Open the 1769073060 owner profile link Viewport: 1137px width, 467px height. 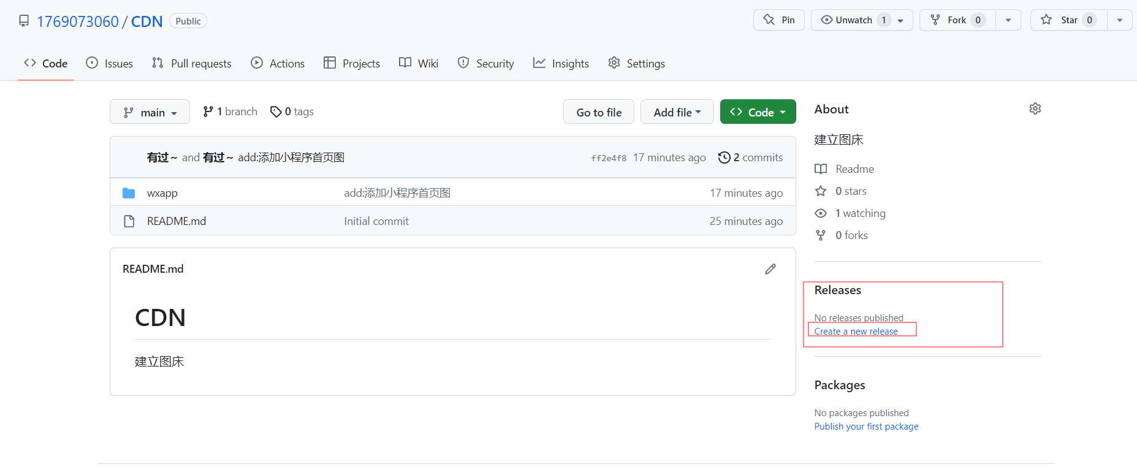78,21
